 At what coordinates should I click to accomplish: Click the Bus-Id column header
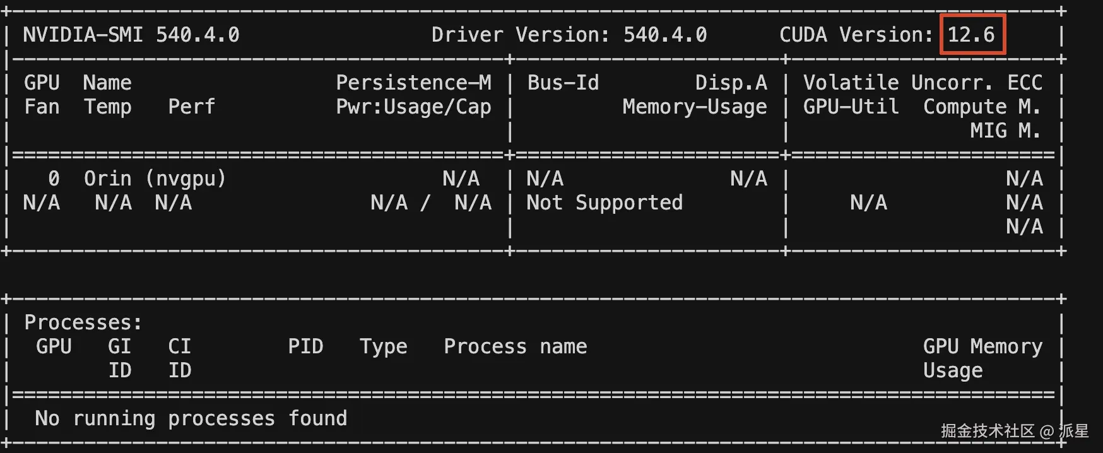point(563,83)
